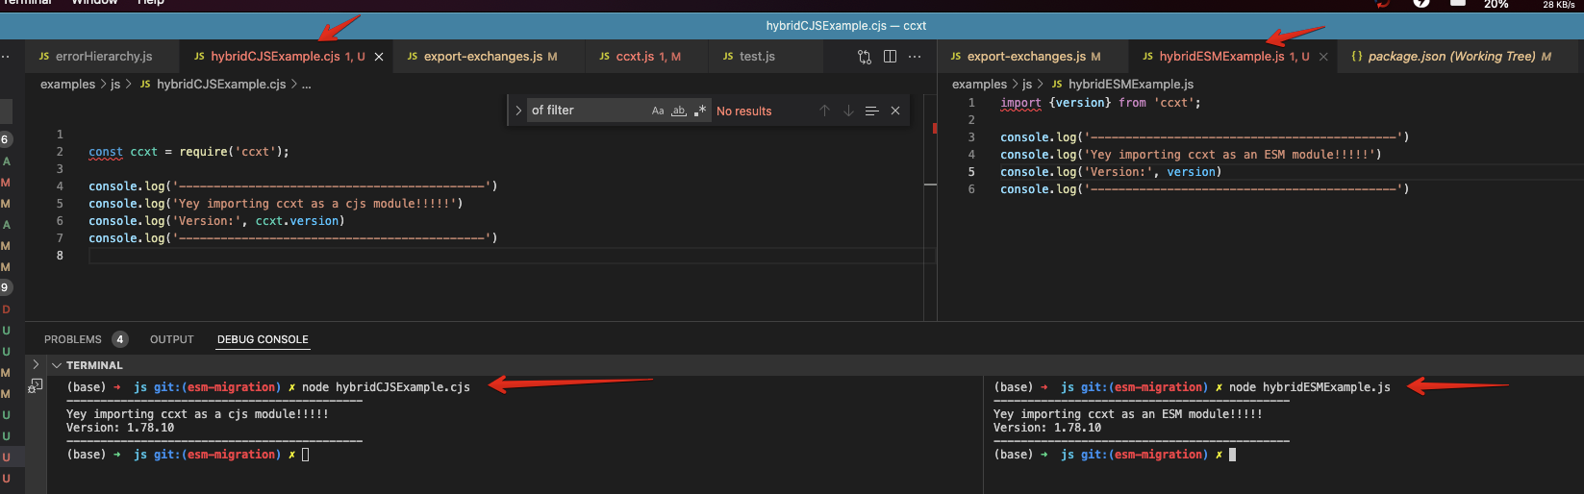Image resolution: width=1584 pixels, height=494 pixels.
Task: Split the editor to the right
Action: coord(891,57)
